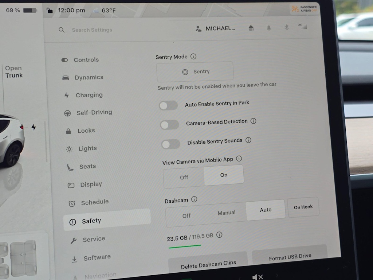Toggle Disable Sentry Sounds
The height and width of the screenshot is (280, 373).
(x=171, y=144)
